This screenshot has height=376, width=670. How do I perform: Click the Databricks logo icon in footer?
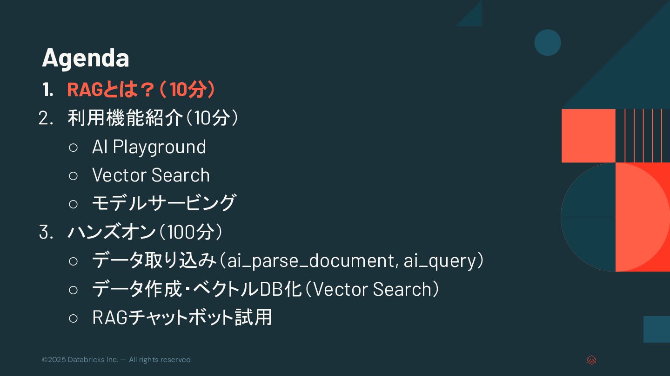click(x=591, y=360)
